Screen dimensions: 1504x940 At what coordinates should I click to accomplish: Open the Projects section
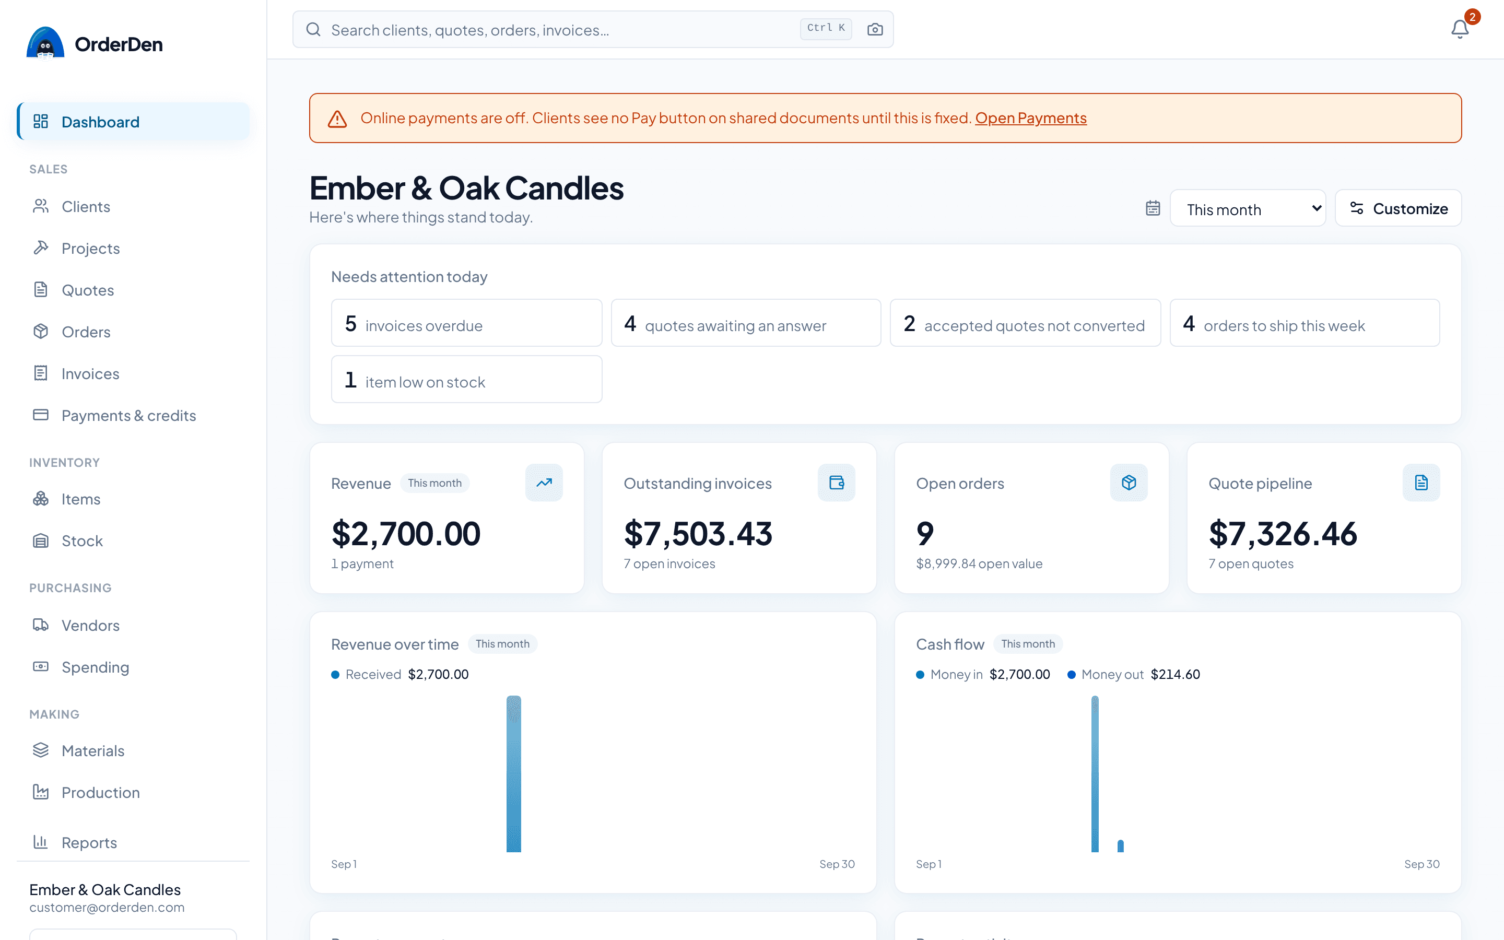point(133,248)
